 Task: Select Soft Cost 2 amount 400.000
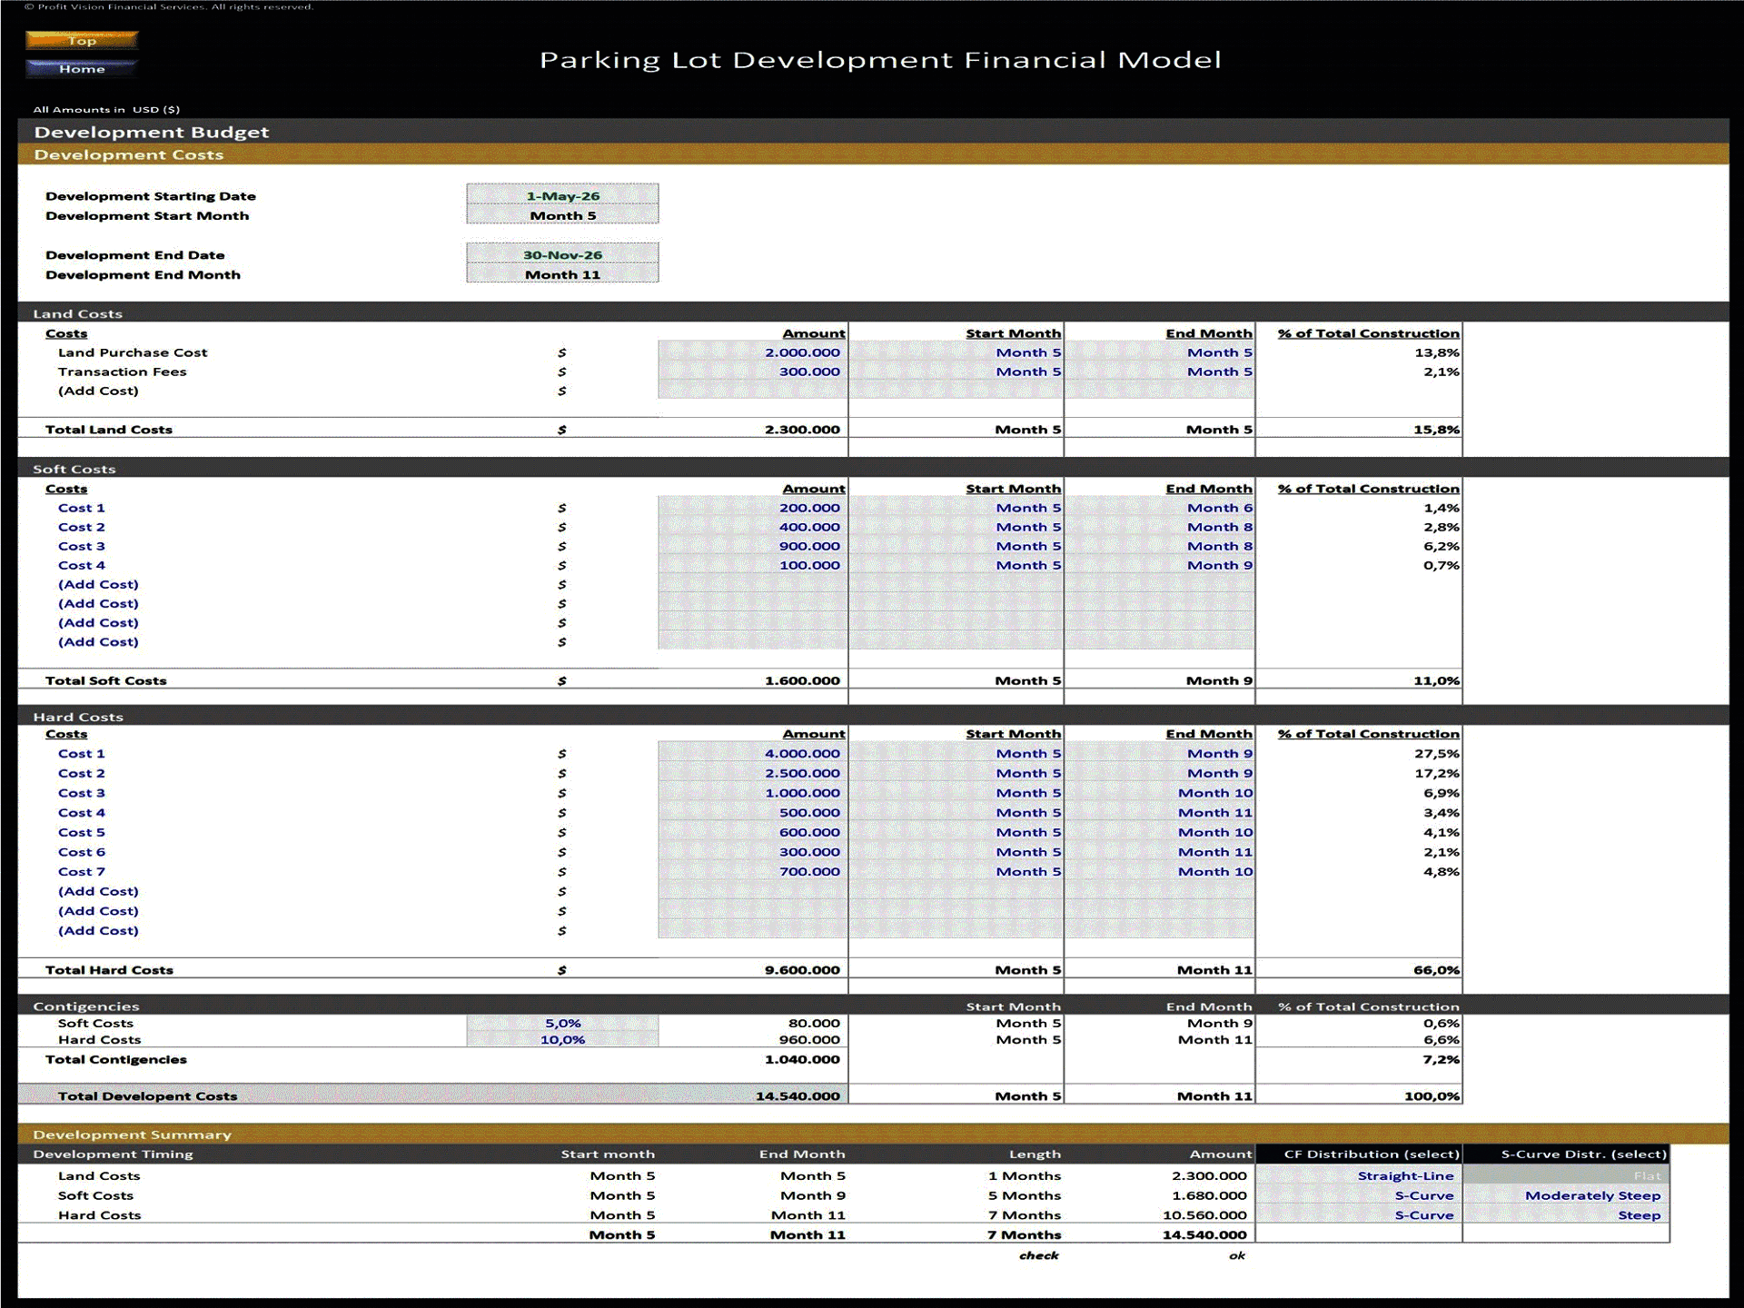click(x=753, y=527)
